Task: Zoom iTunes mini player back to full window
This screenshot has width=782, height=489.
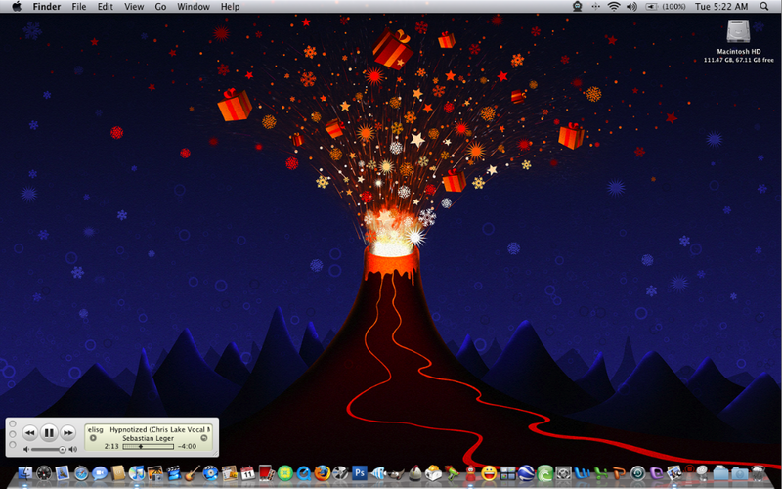Action: tap(13, 445)
